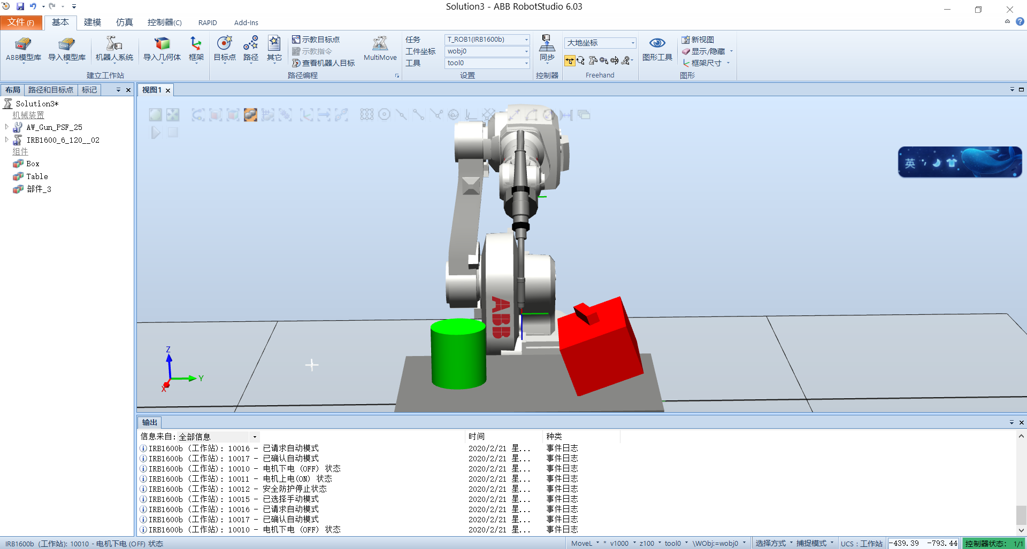Click 示教目标点 teach target
The height and width of the screenshot is (549, 1027).
coord(316,40)
